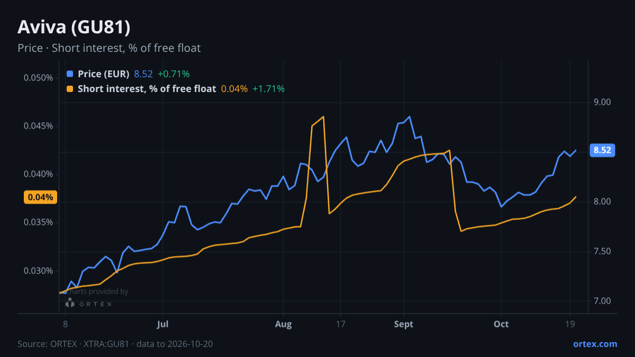Viewport: 635px width, 357px height.
Task: Click the Jul x-axis label
Action: [x=162, y=324]
